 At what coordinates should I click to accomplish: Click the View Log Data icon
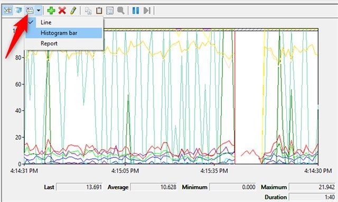pos(18,10)
